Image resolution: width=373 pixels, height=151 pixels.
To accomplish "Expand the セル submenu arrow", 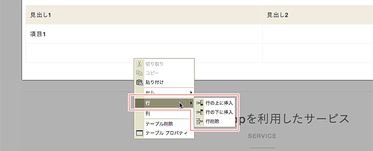I will [191, 92].
